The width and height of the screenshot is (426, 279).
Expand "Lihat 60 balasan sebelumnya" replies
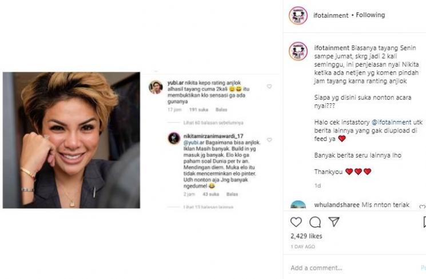[198, 123]
